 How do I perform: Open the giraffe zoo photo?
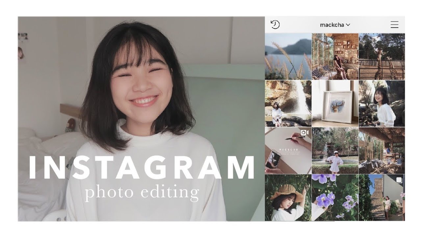[x=382, y=56]
